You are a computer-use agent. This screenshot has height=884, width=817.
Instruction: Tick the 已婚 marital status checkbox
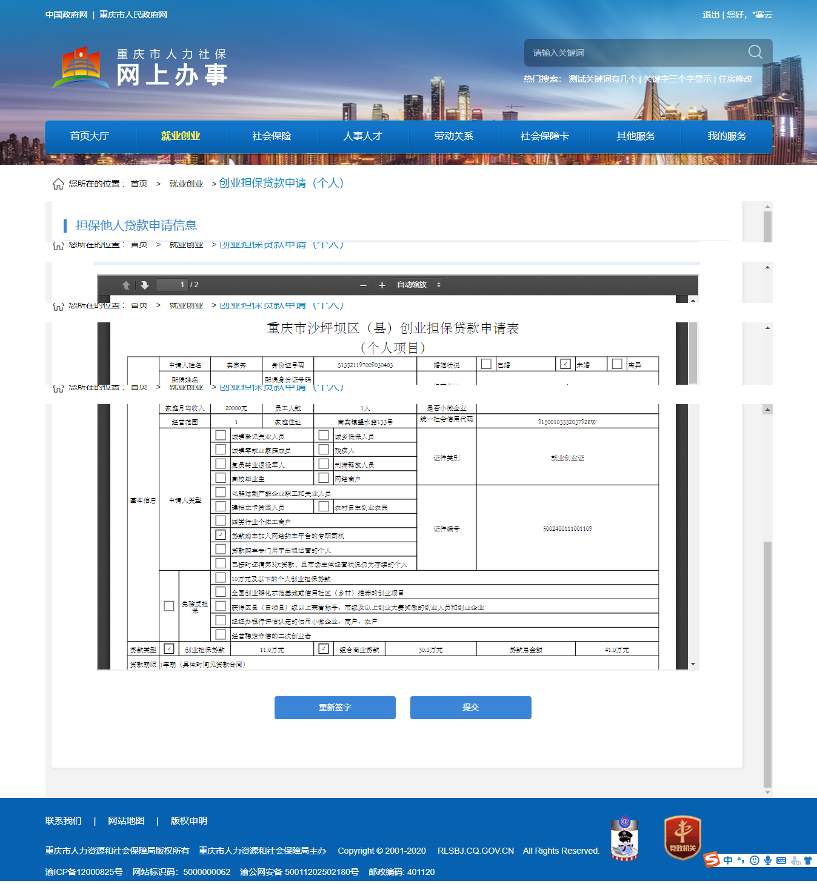pyautogui.click(x=486, y=364)
